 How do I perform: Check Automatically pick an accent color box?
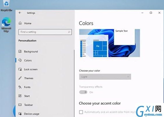point(81,112)
